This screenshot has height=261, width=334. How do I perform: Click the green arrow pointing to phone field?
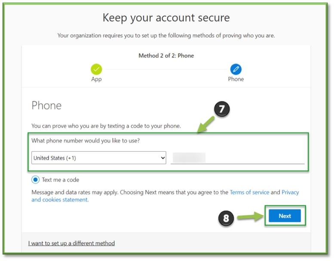coord(206,124)
